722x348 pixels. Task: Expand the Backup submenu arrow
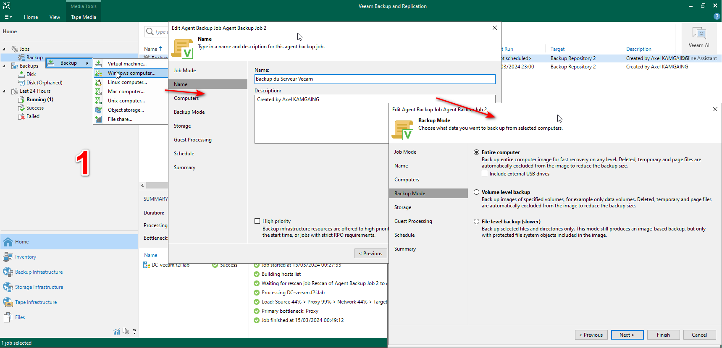coord(87,63)
